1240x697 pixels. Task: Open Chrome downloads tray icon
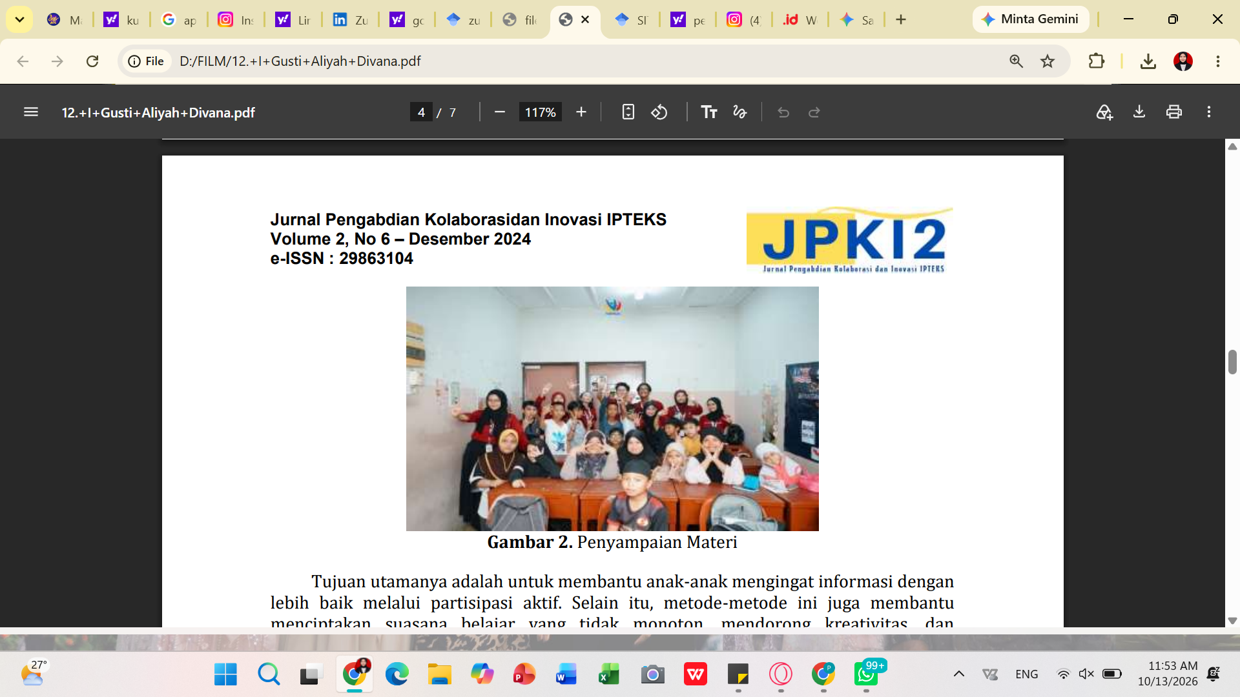tap(1148, 61)
